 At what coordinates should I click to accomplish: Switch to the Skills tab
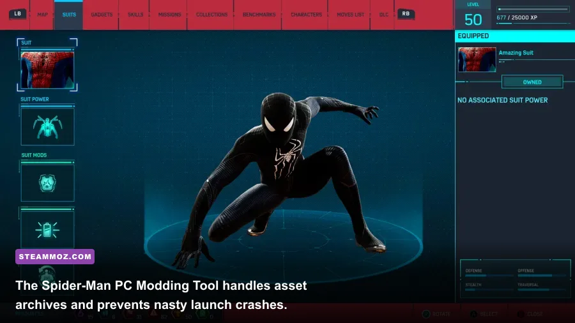click(135, 15)
